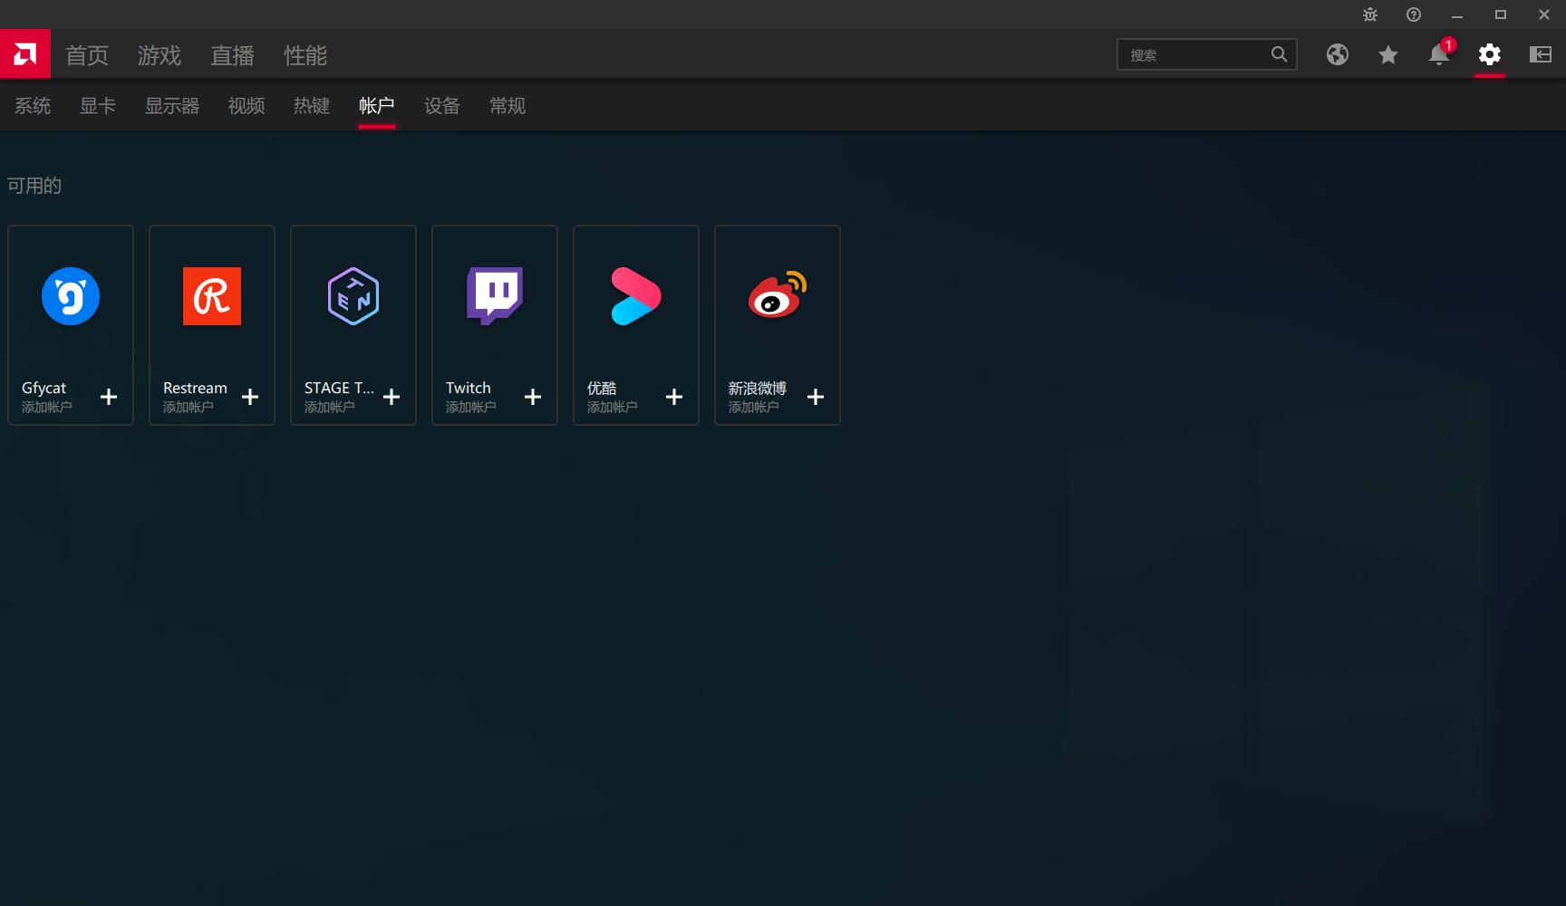Add a Twitch account with the plus button
1566x906 pixels.
(x=533, y=397)
